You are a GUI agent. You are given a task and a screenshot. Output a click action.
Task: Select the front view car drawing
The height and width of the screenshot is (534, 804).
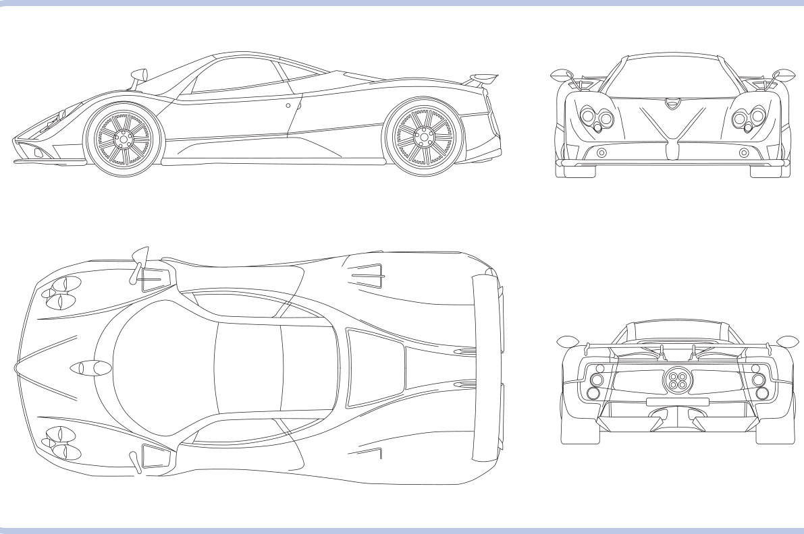pos(672,115)
